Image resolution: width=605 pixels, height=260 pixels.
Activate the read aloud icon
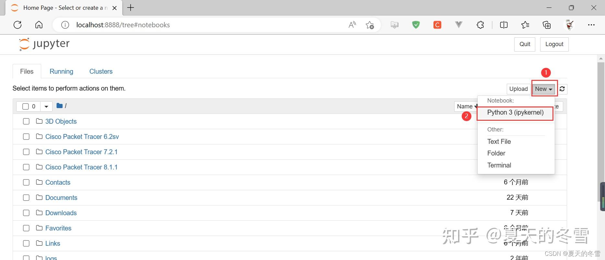click(x=352, y=25)
